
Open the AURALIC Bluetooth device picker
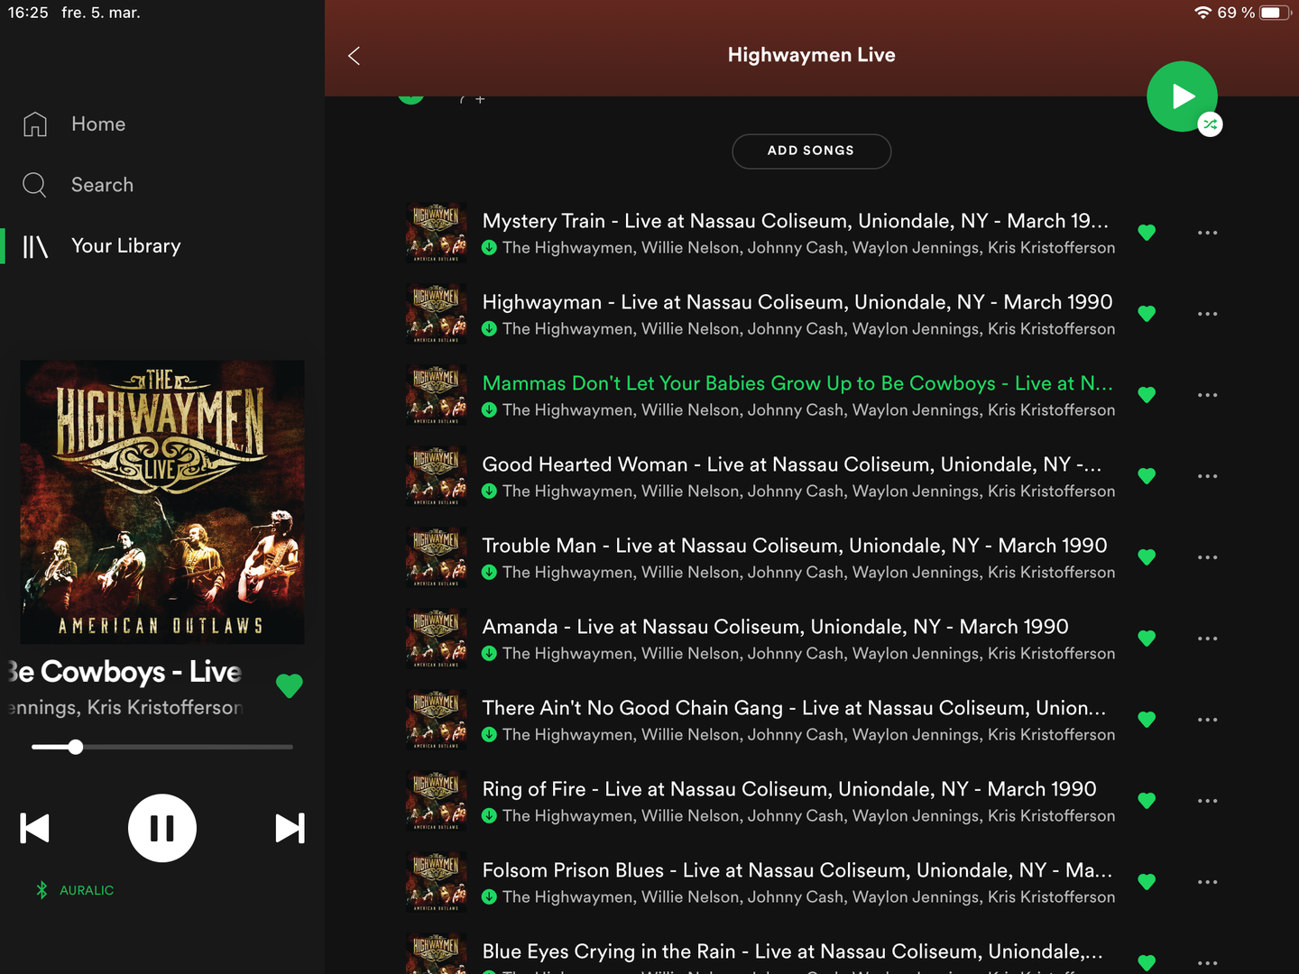pos(74,890)
